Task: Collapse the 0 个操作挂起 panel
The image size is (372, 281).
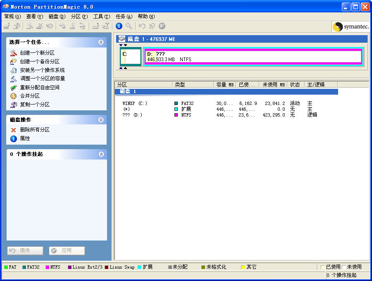Action: pyautogui.click(x=101, y=154)
